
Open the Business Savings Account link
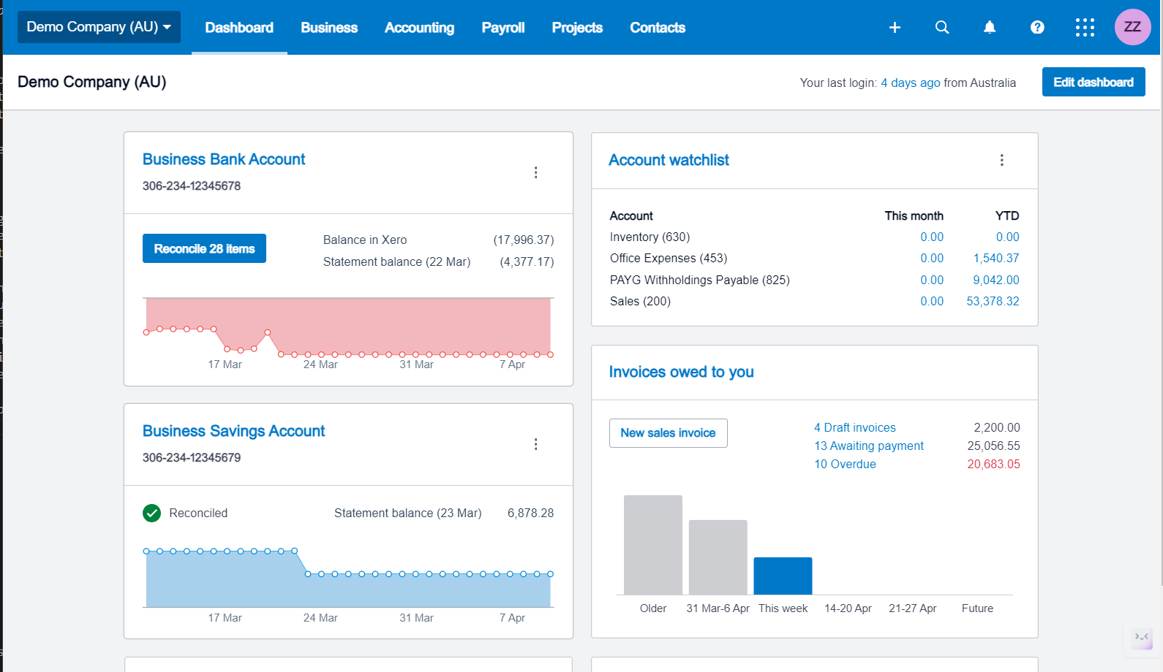coord(233,431)
